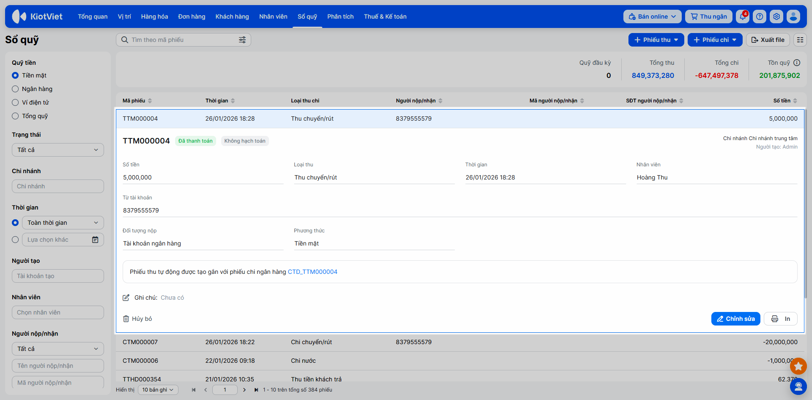812x400 pixels.
Task: Open the user account avatar icon
Action: coord(793,17)
